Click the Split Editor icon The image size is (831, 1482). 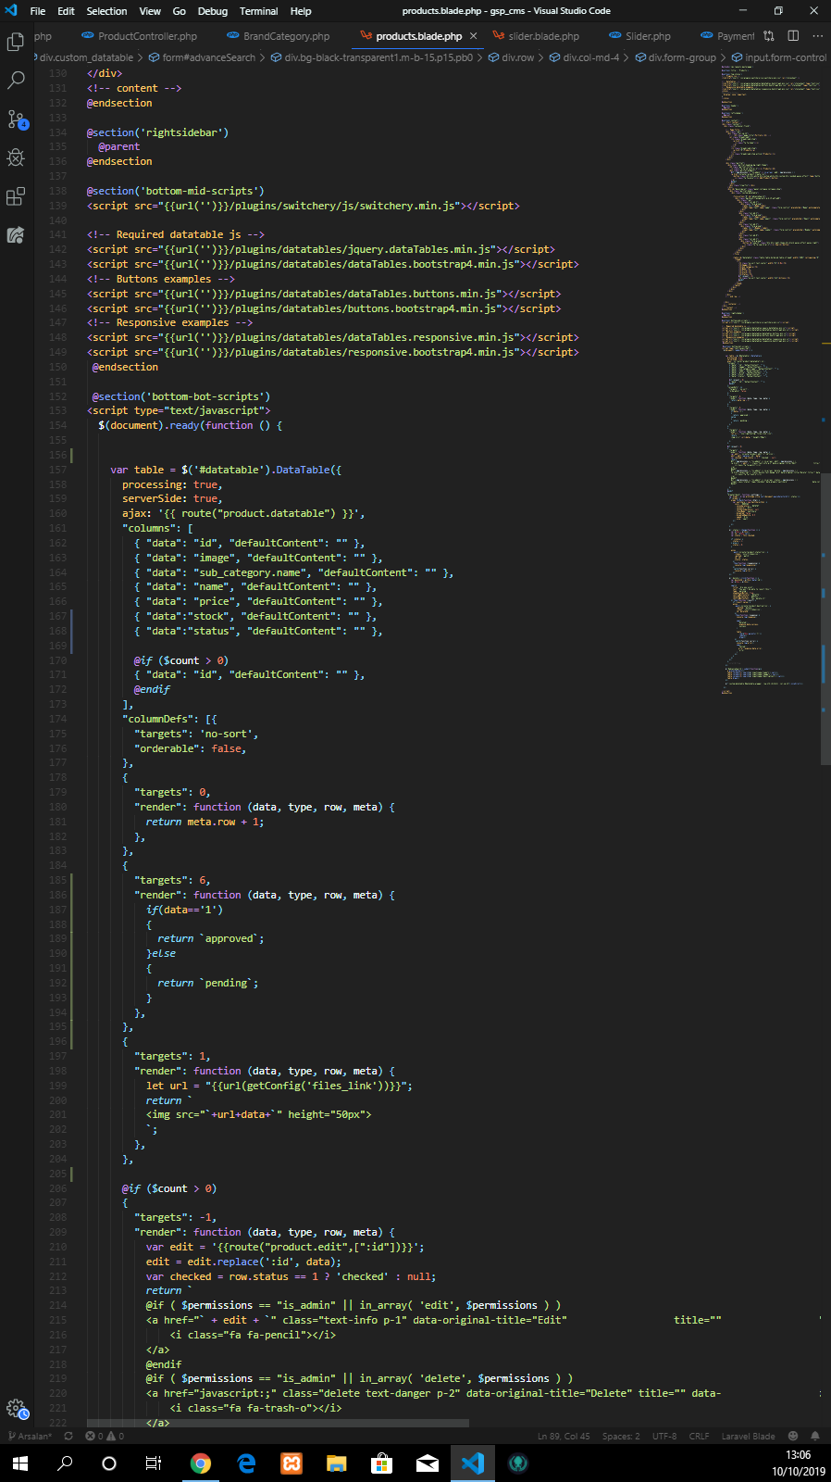pyautogui.click(x=793, y=36)
